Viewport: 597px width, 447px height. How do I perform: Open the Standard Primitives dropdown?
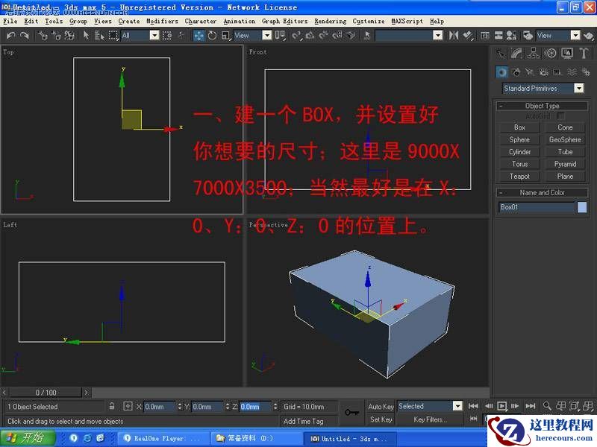[x=543, y=88]
